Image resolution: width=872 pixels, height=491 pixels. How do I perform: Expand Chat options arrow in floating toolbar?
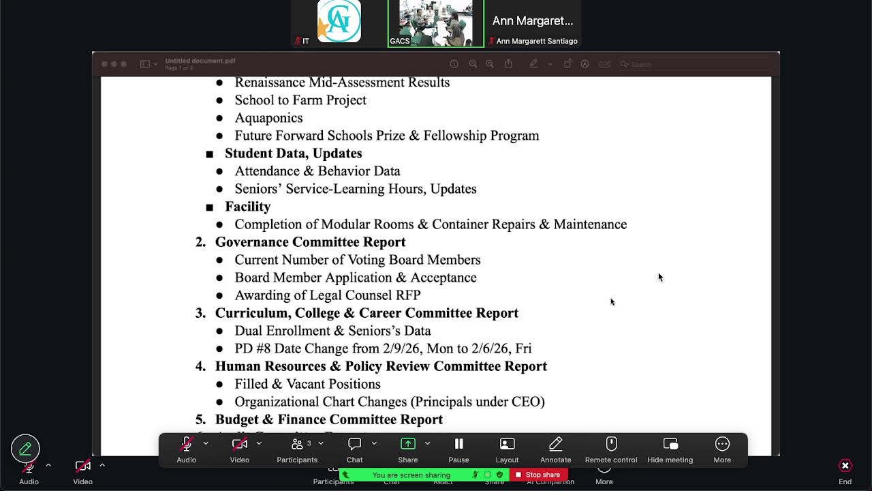(x=374, y=444)
